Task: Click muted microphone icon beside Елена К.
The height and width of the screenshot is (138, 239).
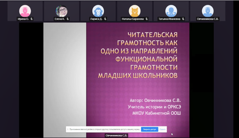Action: [x=68, y=19]
